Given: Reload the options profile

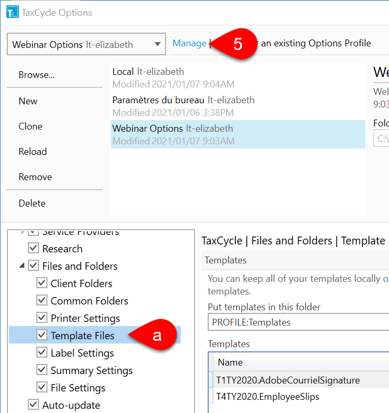Looking at the screenshot, I should coord(33,152).
